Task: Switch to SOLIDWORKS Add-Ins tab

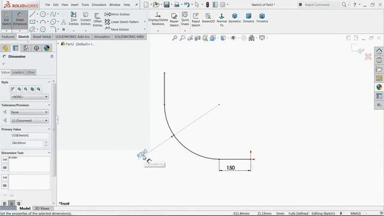Action: click(72, 37)
